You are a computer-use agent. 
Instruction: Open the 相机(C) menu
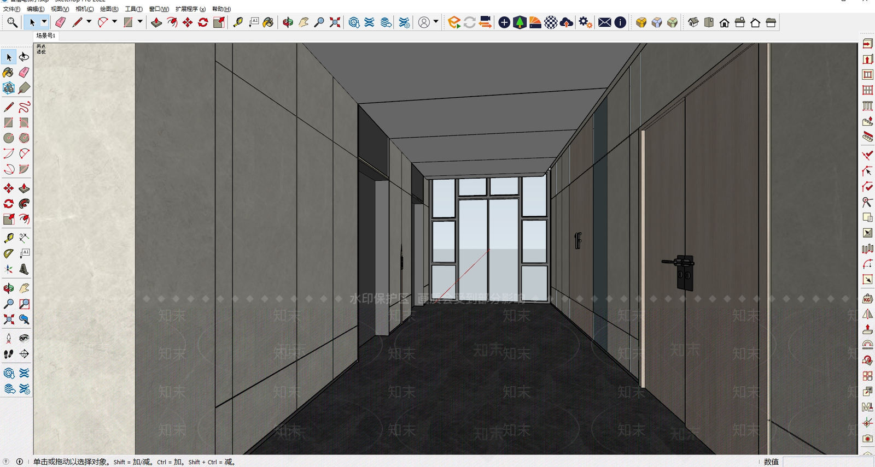[84, 9]
